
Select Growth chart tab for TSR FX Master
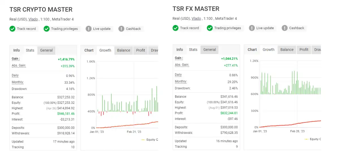pyautogui.click(x=268, y=50)
